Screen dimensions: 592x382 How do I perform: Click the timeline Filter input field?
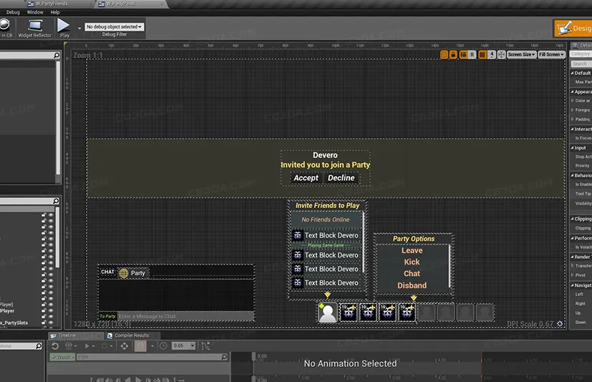pos(152,357)
